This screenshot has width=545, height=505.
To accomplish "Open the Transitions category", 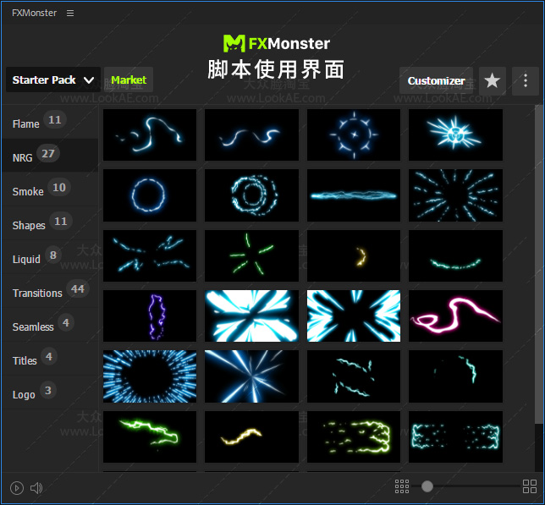I will point(37,293).
